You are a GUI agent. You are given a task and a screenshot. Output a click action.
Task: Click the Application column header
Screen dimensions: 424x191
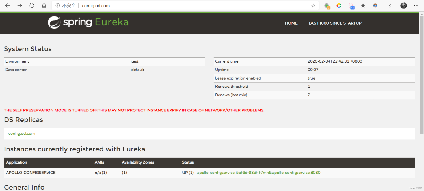click(16, 162)
